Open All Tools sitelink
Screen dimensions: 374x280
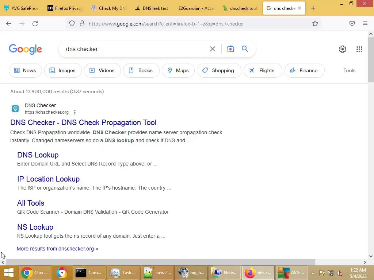pos(31,203)
